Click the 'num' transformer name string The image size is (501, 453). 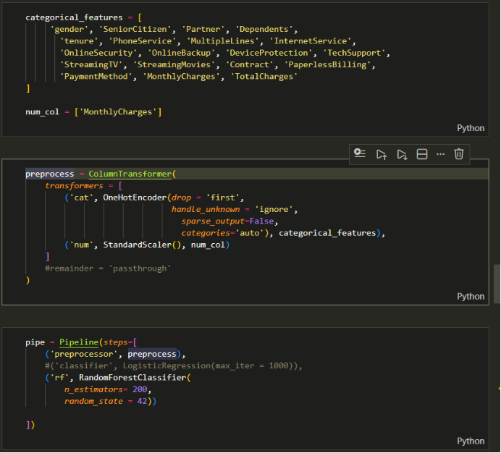(x=81, y=245)
